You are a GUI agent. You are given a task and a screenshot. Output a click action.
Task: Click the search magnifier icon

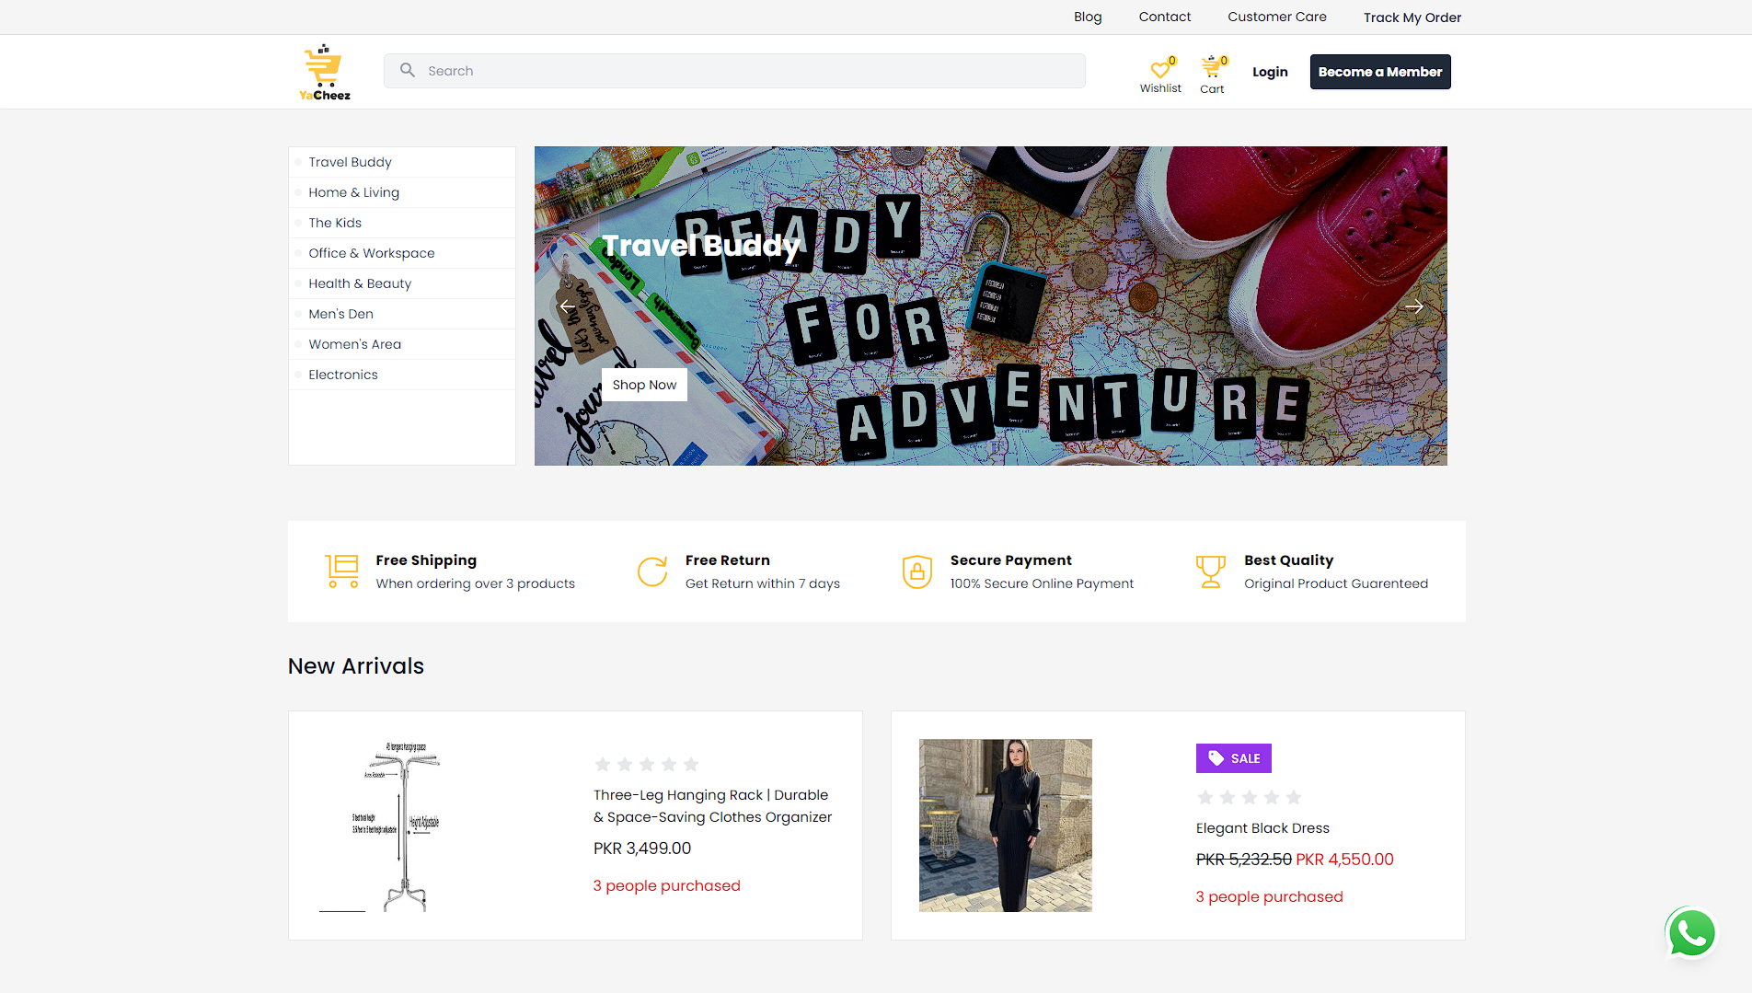click(x=408, y=70)
